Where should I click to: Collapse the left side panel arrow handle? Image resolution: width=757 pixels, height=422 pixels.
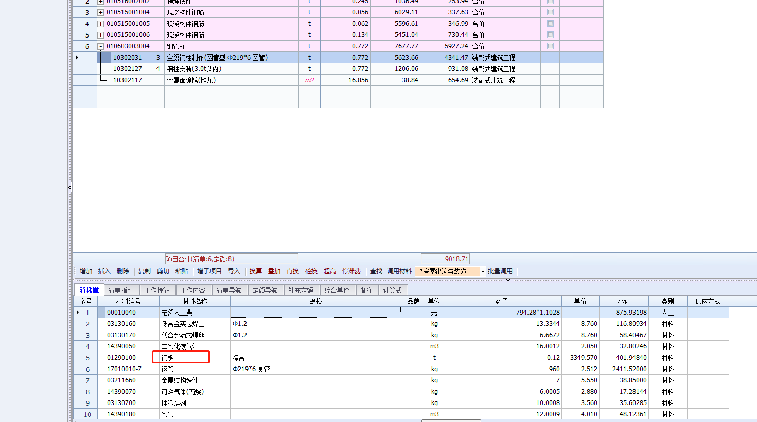(x=69, y=188)
